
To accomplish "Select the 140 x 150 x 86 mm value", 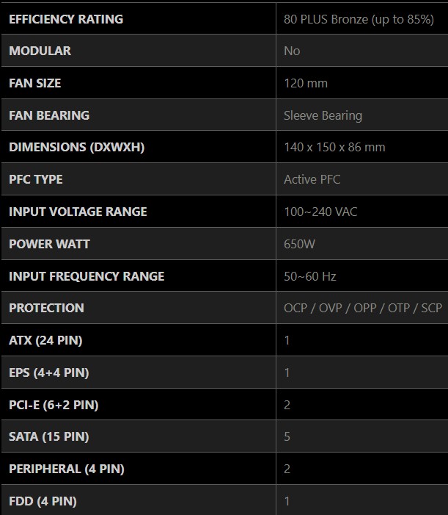I will click(x=334, y=147).
